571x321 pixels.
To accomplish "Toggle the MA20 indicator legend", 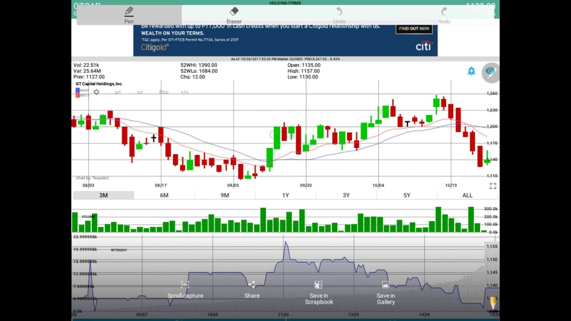I will 82,90.
